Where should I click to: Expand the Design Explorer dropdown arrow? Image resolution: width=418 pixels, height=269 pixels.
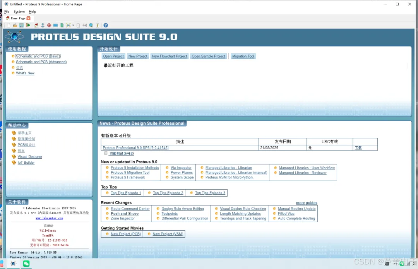coord(73,25)
